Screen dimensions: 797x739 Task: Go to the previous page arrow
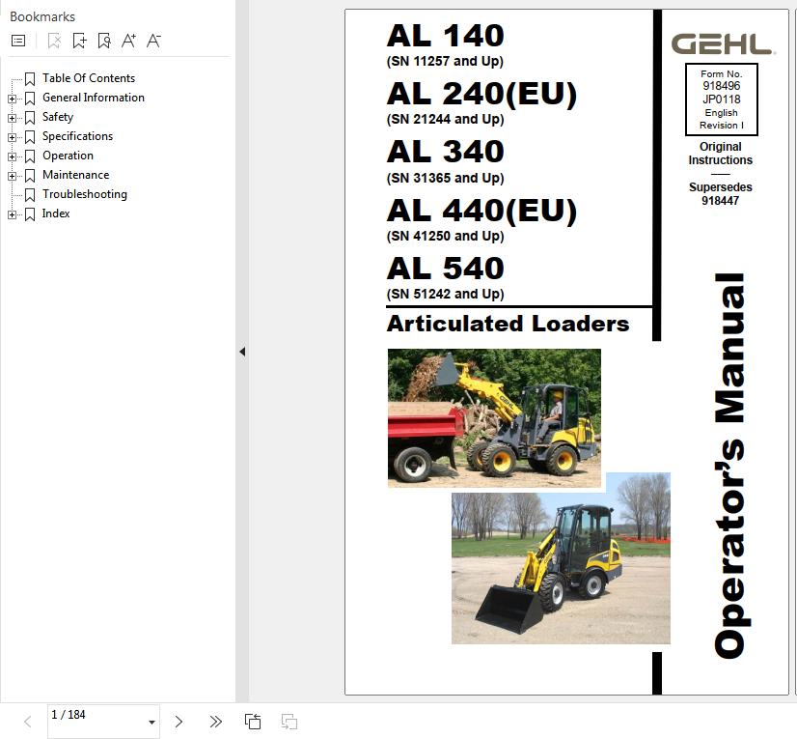pyautogui.click(x=28, y=722)
